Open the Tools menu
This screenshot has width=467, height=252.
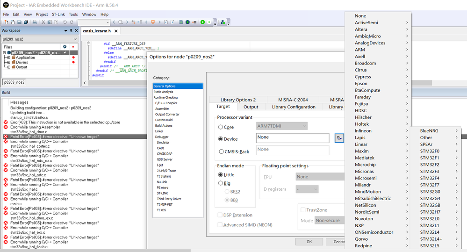[x=73, y=14]
